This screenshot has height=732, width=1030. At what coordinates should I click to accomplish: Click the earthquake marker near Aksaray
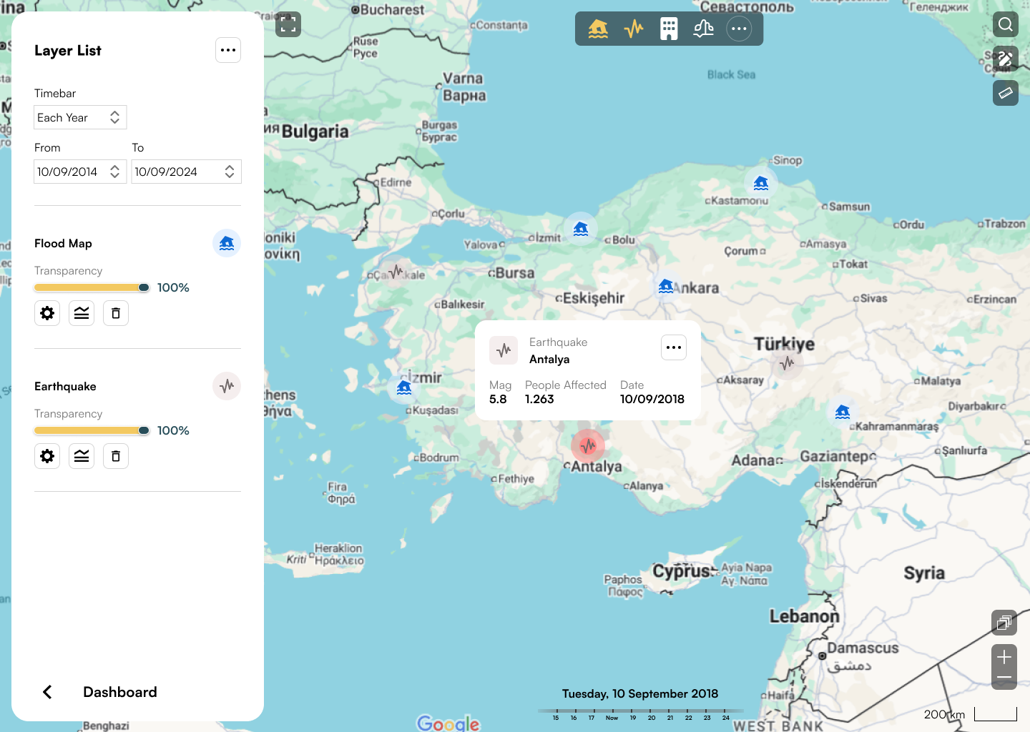[787, 363]
